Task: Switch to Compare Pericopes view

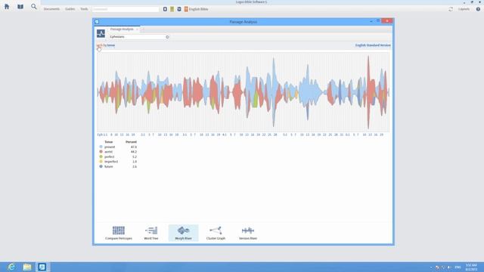Action: pyautogui.click(x=119, y=233)
